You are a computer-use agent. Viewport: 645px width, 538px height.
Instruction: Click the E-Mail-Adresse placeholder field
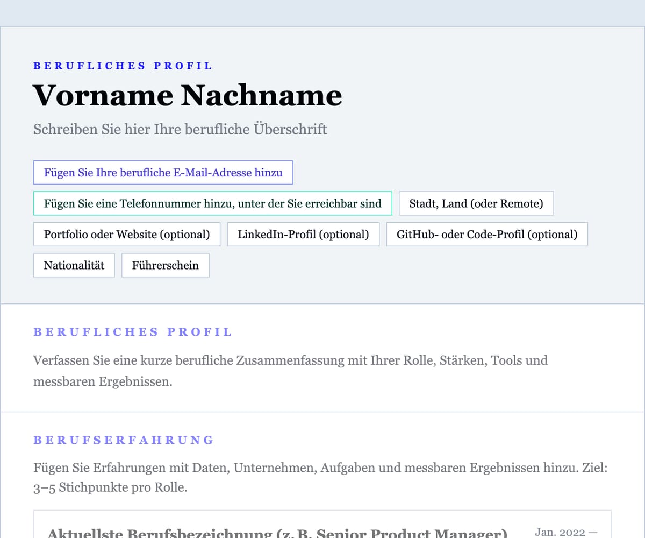[x=163, y=172]
